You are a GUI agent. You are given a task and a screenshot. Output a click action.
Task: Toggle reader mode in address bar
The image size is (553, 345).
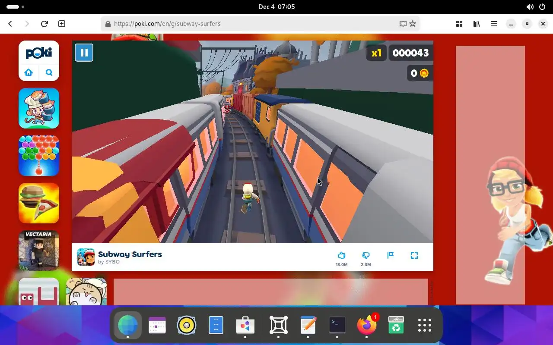coord(403,24)
